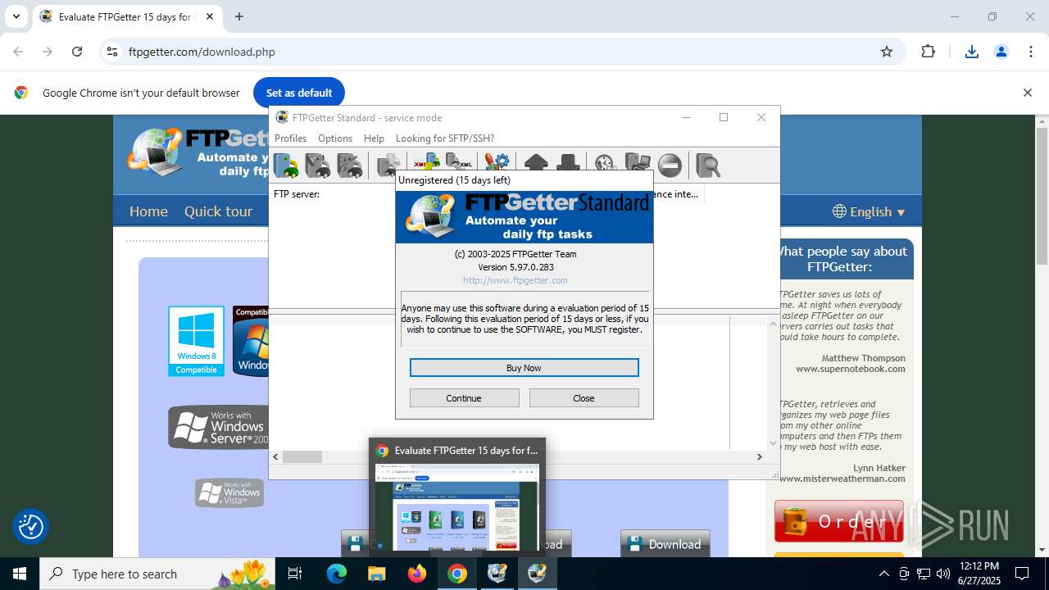Screen dimensions: 1049x590
Task: Dismiss the default browser notification bar
Action: 1027,93
